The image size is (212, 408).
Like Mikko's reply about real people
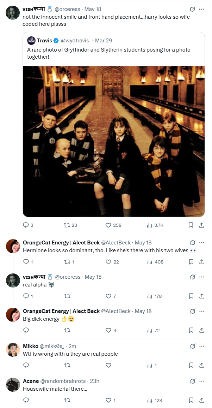click(x=108, y=365)
